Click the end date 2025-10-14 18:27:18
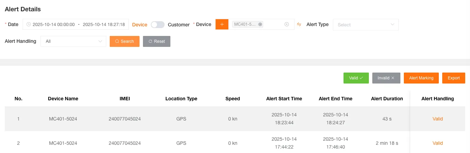The height and width of the screenshot is (153, 470). point(105,25)
